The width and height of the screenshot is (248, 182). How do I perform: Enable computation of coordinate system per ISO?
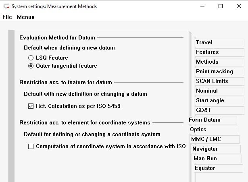pyautogui.click(x=31, y=147)
